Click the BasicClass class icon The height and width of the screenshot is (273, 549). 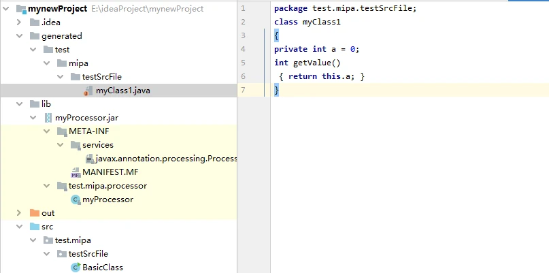click(x=76, y=268)
